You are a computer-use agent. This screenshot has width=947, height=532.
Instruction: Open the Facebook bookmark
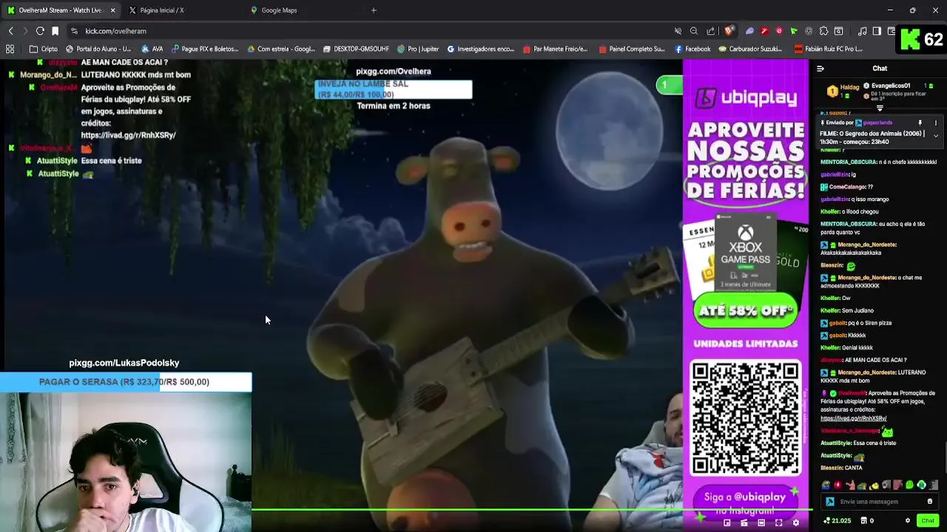tap(692, 49)
